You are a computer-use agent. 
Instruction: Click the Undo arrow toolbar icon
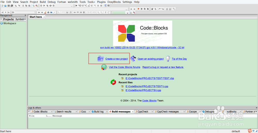[x=16, y=6]
